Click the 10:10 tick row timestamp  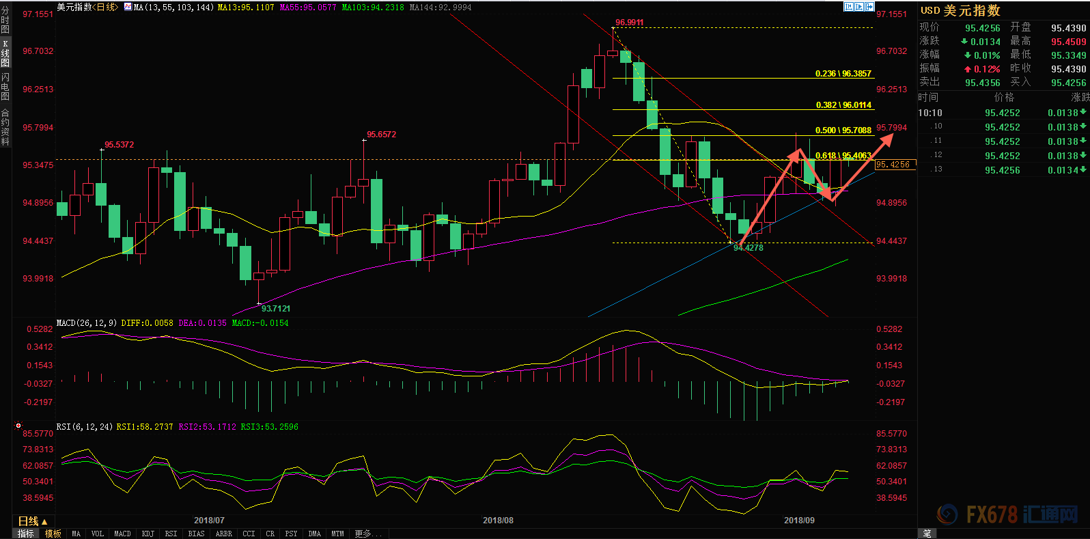[930, 113]
